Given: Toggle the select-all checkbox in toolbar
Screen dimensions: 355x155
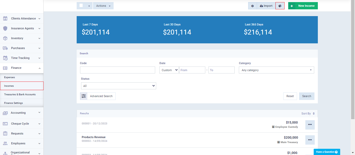Looking at the screenshot, I should tap(81, 6).
